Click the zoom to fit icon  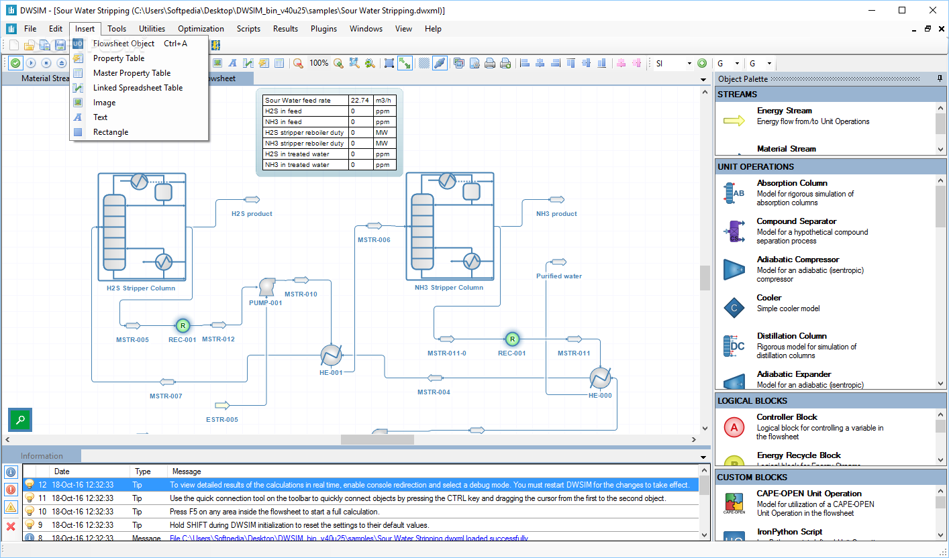354,63
